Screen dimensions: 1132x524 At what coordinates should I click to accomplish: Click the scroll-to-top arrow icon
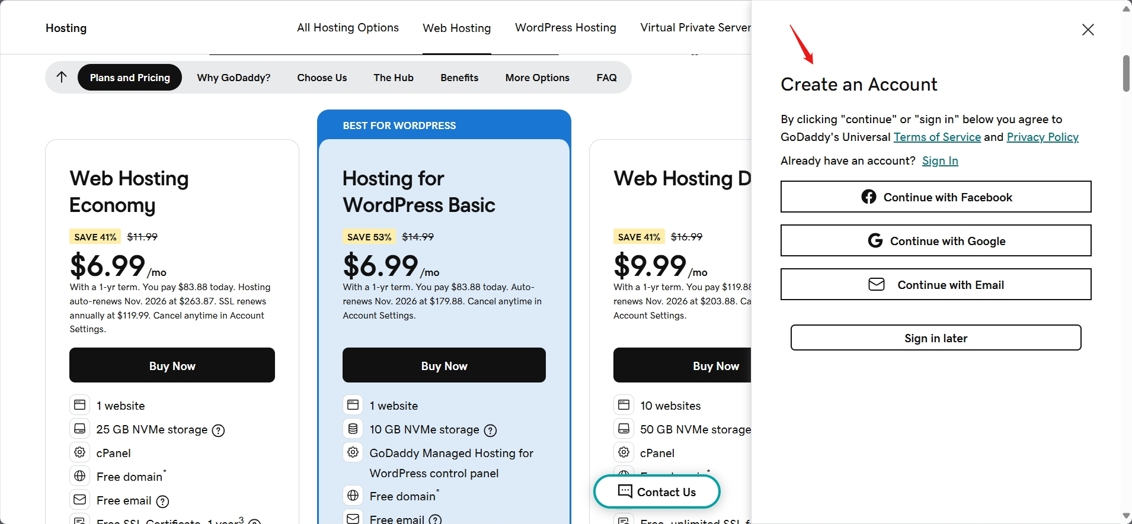(62, 77)
